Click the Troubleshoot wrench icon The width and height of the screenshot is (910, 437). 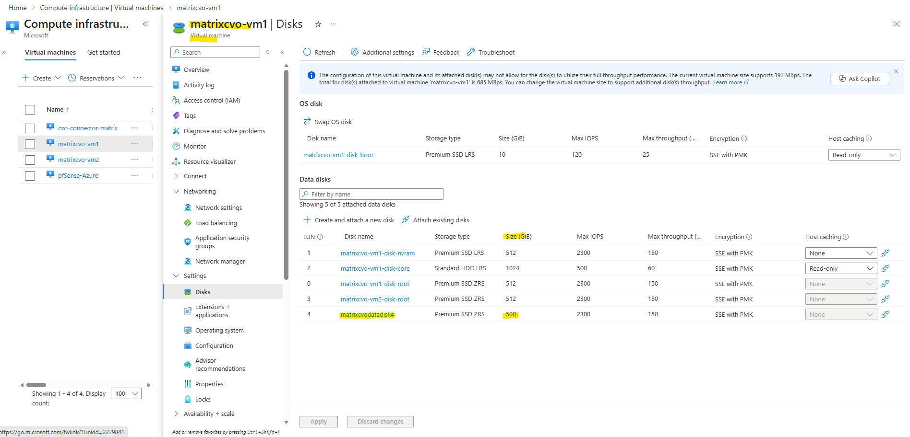(471, 52)
